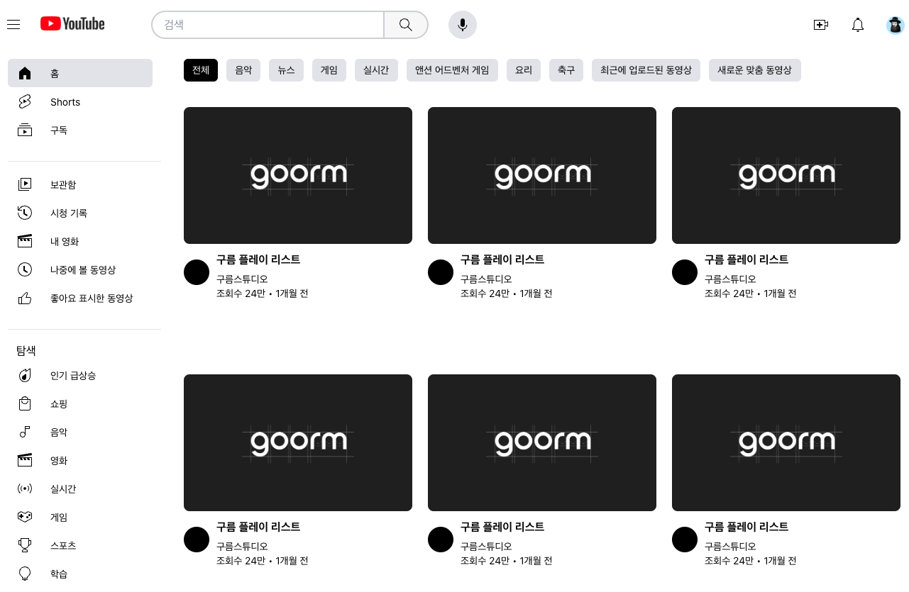Click the thumbs-up 좋아요 icon
Viewport: 909px width, 592px height.
point(25,298)
